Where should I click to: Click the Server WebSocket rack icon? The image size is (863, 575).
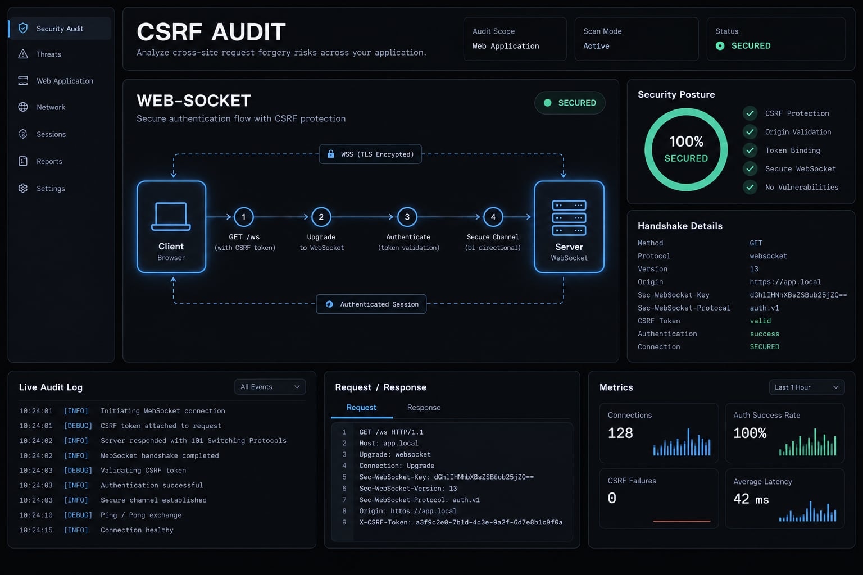tap(569, 217)
